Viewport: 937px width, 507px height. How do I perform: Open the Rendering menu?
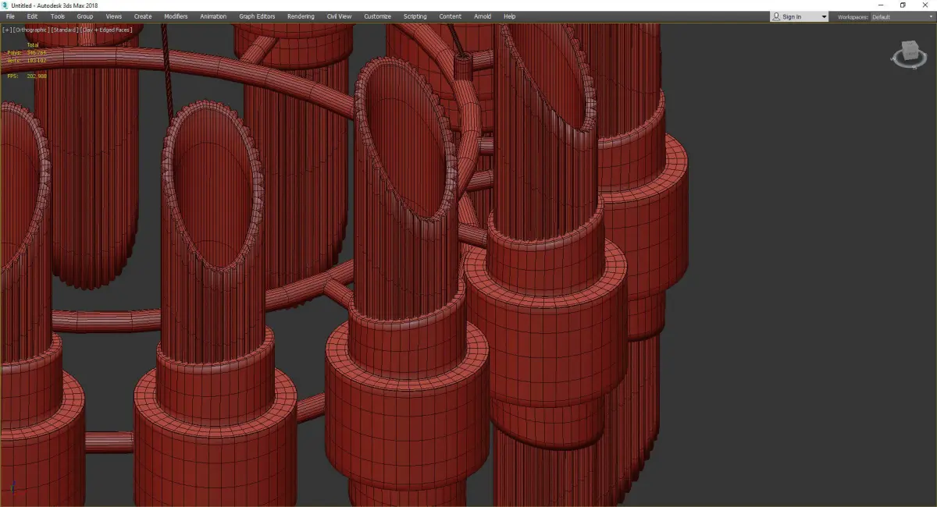(x=301, y=16)
